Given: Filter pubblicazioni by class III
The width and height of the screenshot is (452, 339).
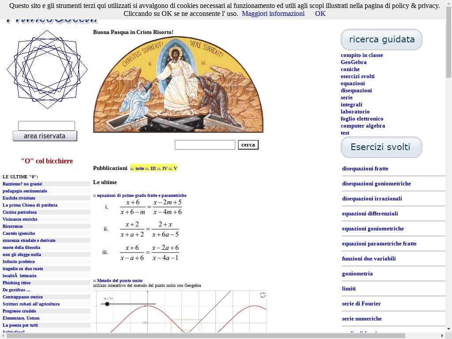Looking at the screenshot, I should (153, 168).
